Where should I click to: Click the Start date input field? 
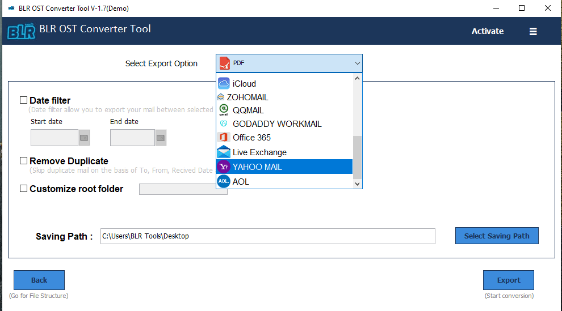54,138
